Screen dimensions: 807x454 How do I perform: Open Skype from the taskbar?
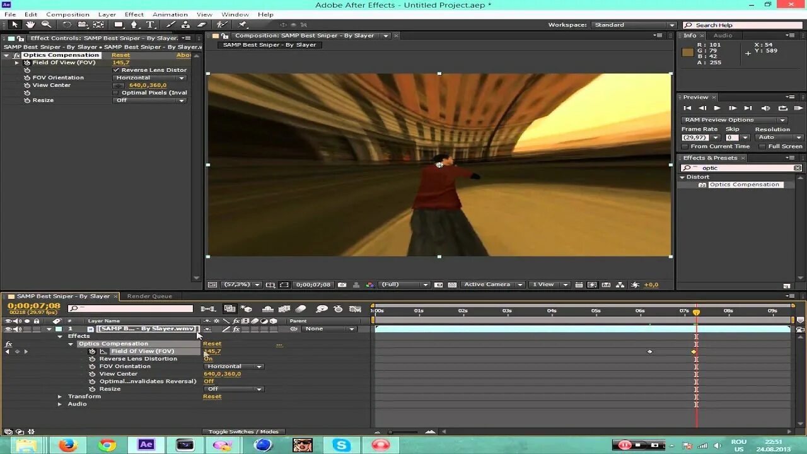click(x=341, y=445)
